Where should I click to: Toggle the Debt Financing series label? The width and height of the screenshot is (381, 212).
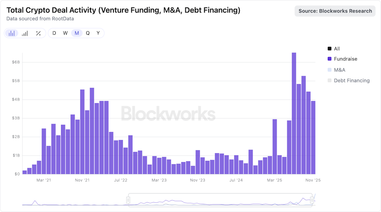tap(352, 80)
